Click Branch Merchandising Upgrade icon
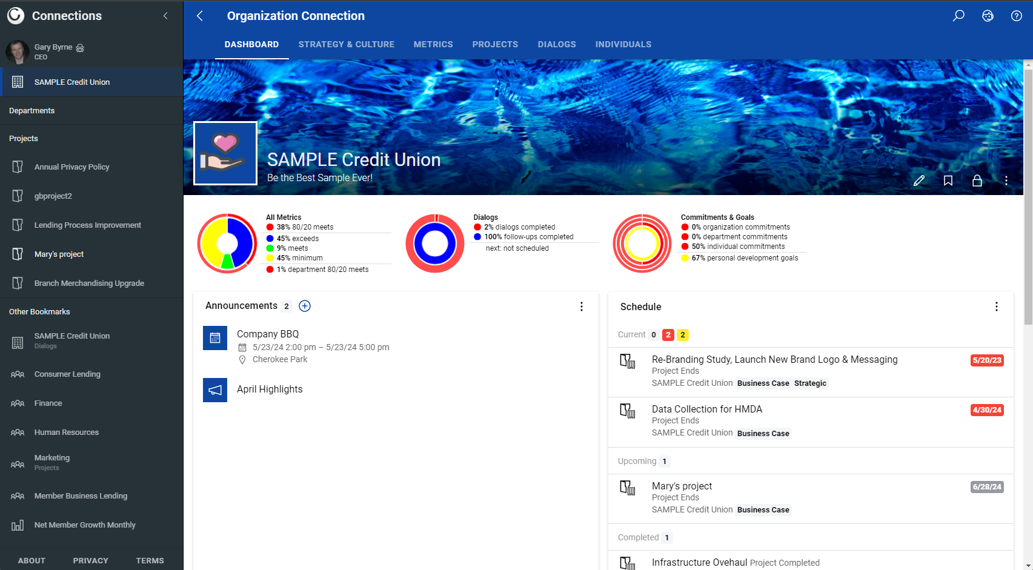 click(x=18, y=283)
